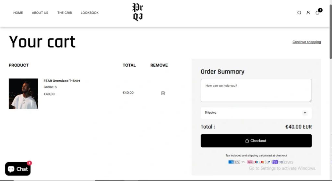Image resolution: width=332 pixels, height=181 pixels.
Task: Click the American Express payment icon
Action: (231, 162)
